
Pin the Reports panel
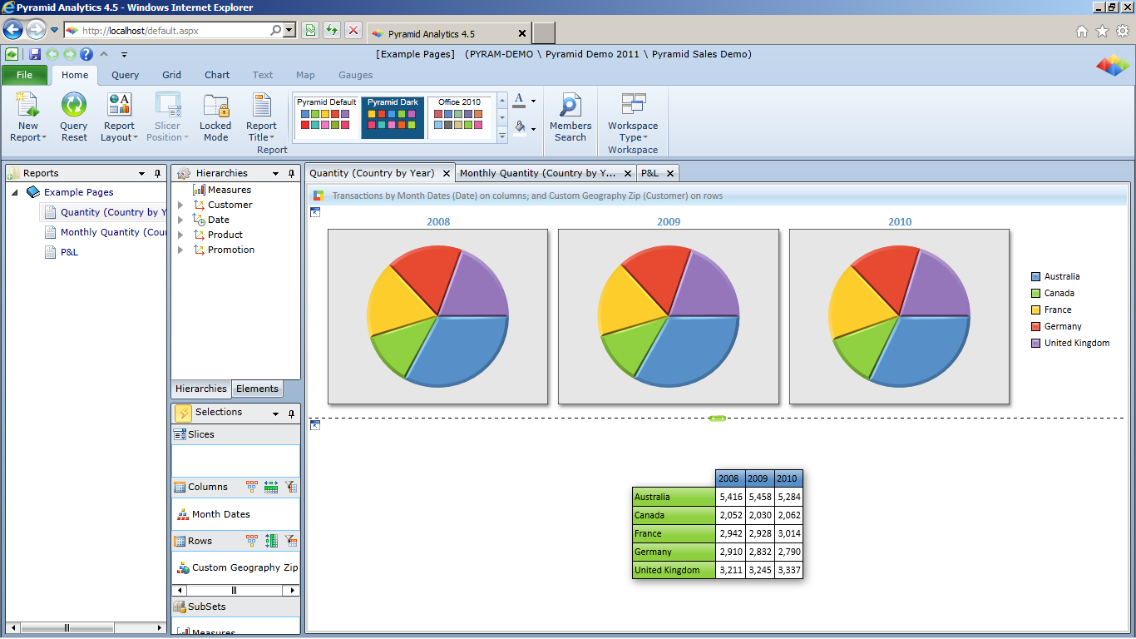point(157,174)
